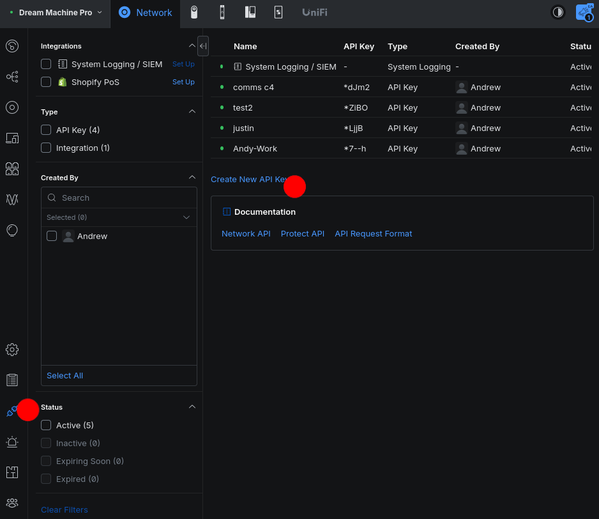Collapse the Integrations filter section
The image size is (599, 519).
click(192, 46)
